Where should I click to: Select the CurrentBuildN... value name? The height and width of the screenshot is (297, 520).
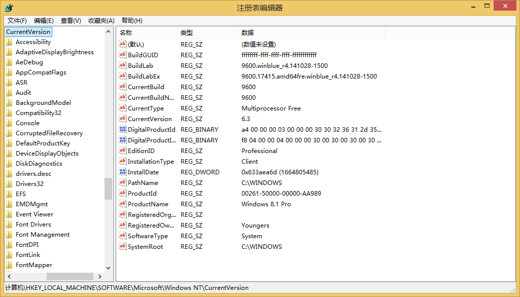(x=151, y=97)
